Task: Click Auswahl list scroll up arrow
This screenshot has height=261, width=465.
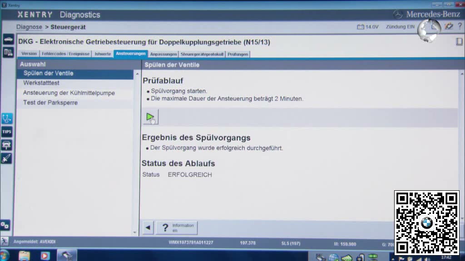Action: pyautogui.click(x=137, y=74)
